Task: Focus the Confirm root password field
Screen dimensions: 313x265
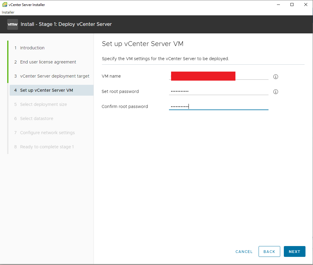Action: [x=219, y=106]
